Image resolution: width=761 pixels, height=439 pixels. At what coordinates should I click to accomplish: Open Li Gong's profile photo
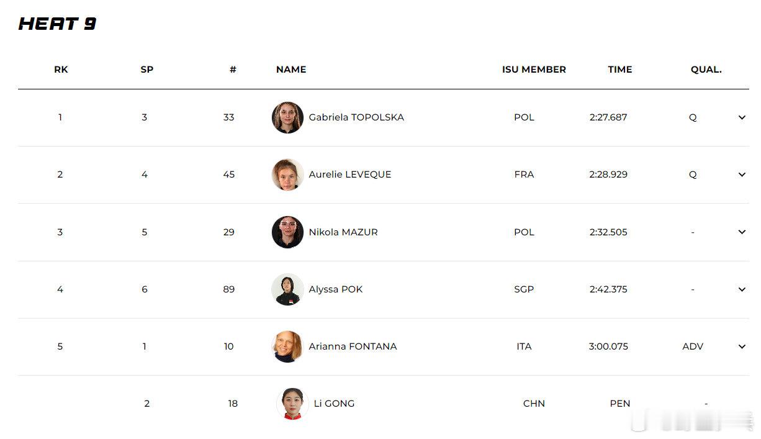(292, 404)
